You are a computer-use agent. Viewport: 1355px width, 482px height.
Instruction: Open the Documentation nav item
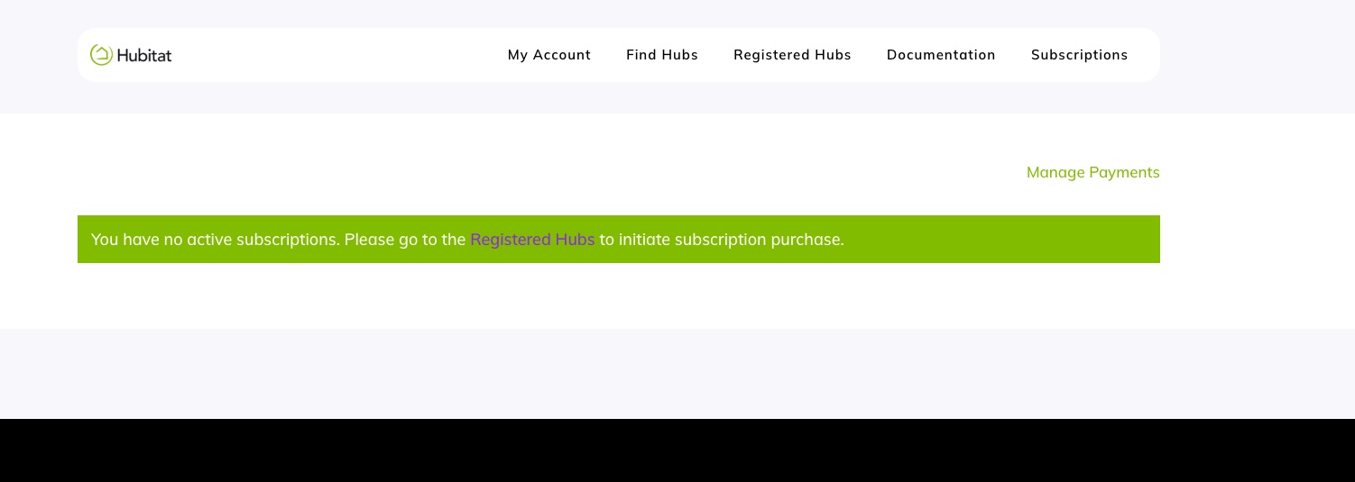(x=941, y=55)
